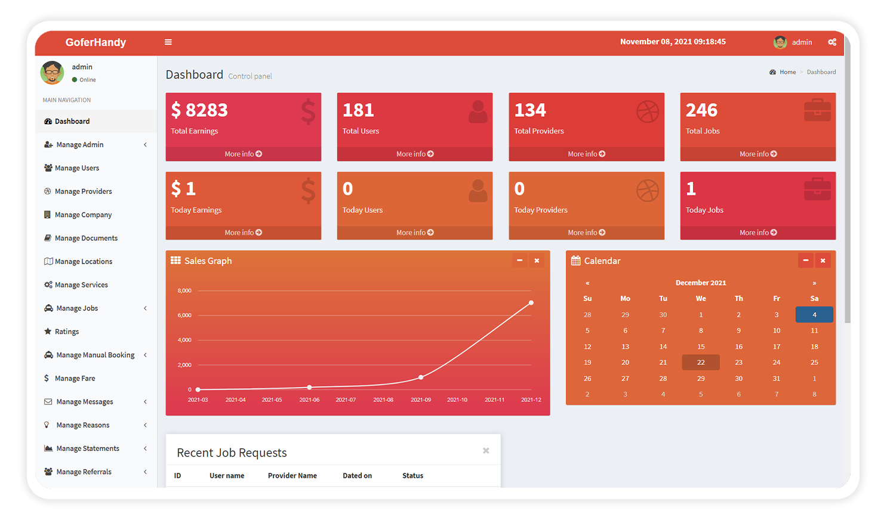Expand the Manage Jobs submenu chevron

click(x=145, y=308)
